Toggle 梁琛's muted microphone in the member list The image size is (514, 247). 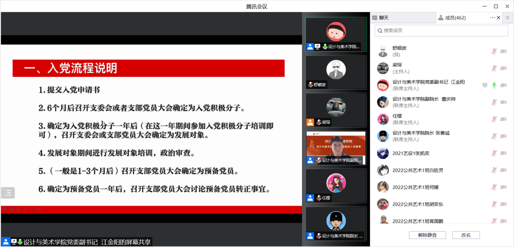494,68
